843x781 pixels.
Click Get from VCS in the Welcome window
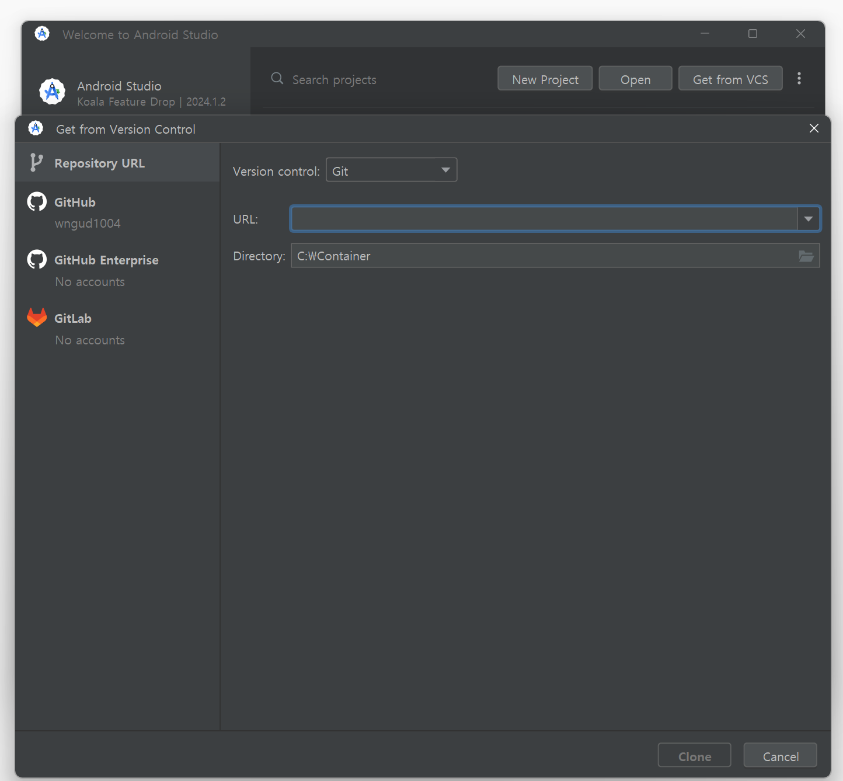click(730, 79)
